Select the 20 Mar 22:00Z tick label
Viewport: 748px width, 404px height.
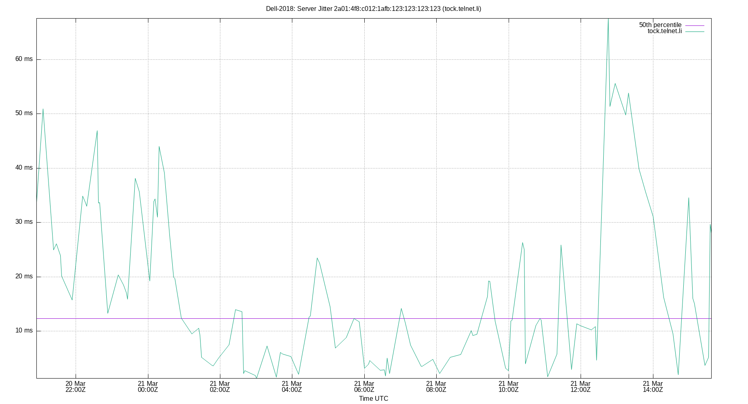point(75,387)
